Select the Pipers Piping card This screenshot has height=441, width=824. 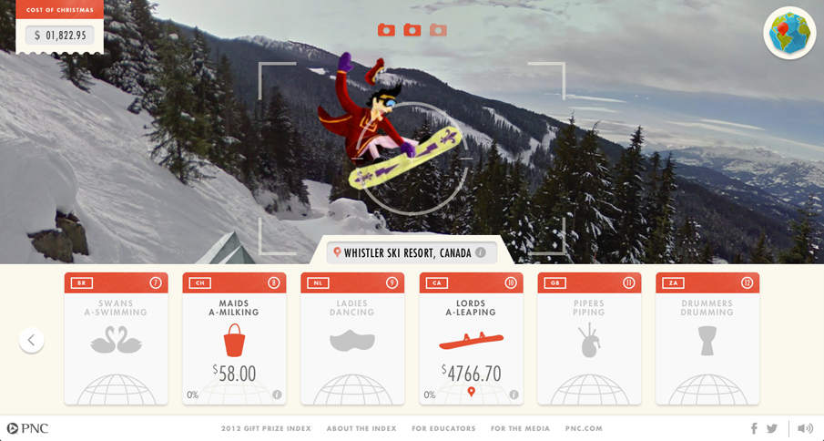(x=590, y=339)
